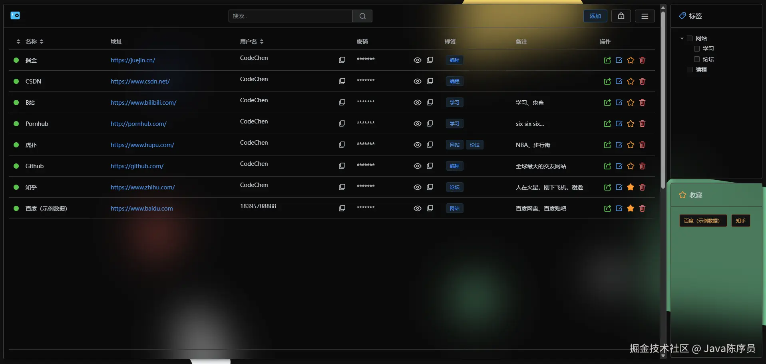
Task: Delete the 百度 (示例数据) entry
Action: [x=642, y=208]
